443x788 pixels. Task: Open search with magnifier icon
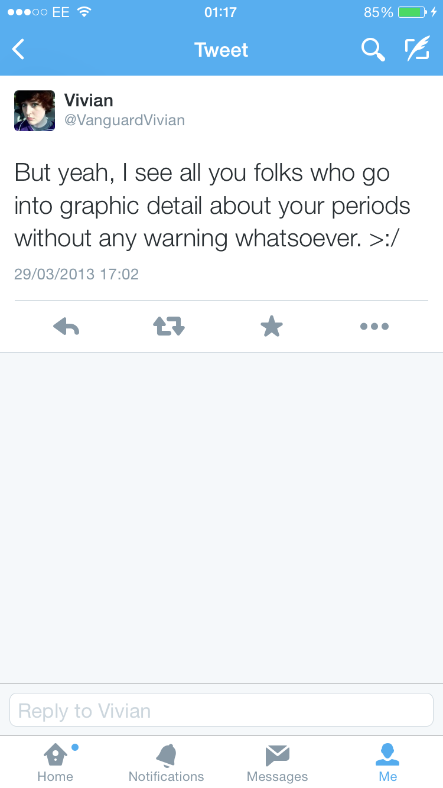pos(373,50)
